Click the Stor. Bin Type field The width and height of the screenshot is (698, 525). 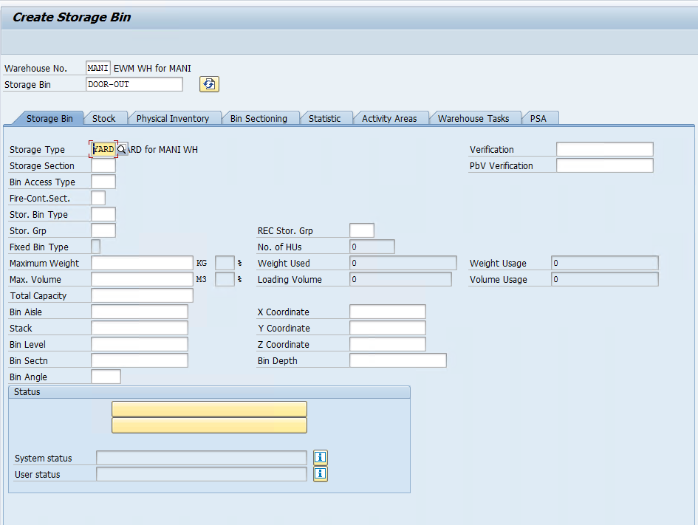[x=103, y=214]
